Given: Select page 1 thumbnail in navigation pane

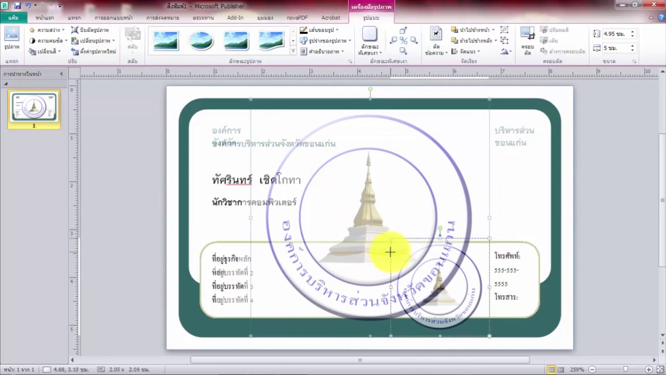Looking at the screenshot, I should pos(34,108).
